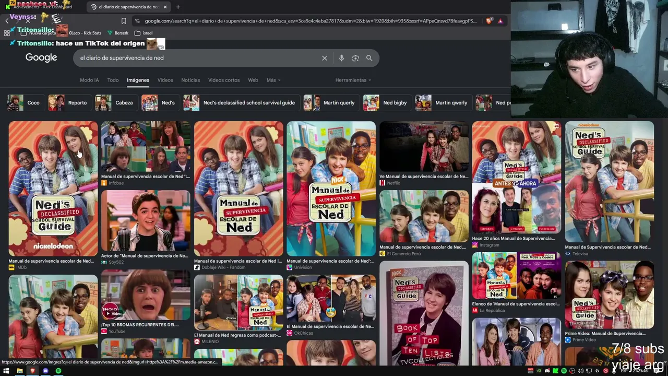
Task: Open the Televisa poster image result
Action: click(609, 182)
